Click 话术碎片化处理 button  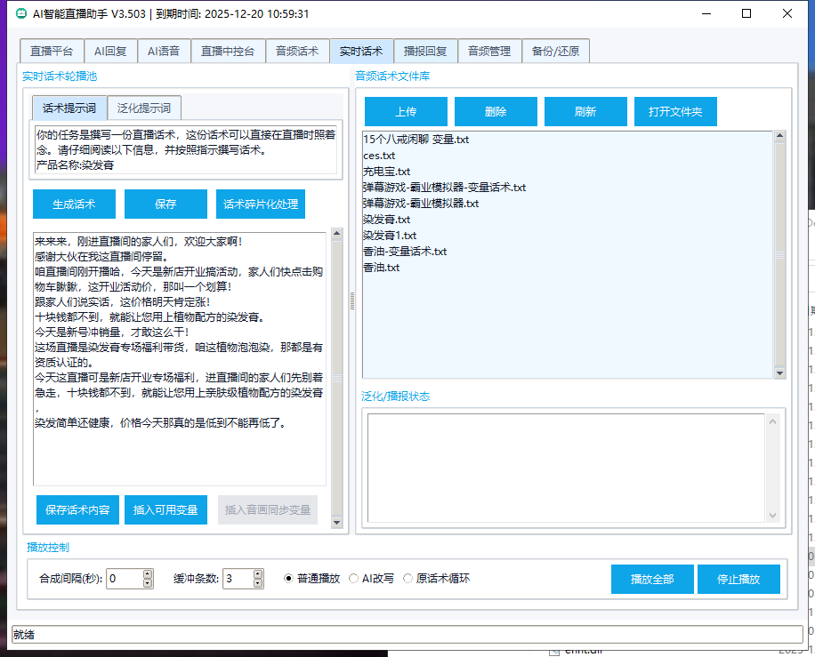coord(261,204)
